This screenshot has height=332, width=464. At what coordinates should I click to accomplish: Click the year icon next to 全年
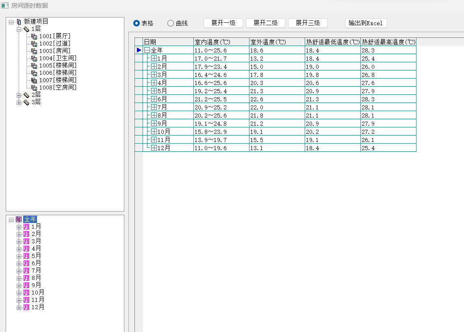click(x=19, y=219)
